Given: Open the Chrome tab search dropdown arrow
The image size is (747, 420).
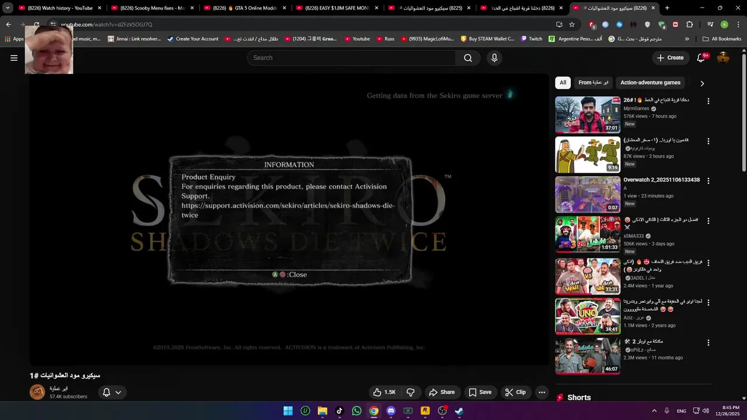Looking at the screenshot, I should coord(8,8).
